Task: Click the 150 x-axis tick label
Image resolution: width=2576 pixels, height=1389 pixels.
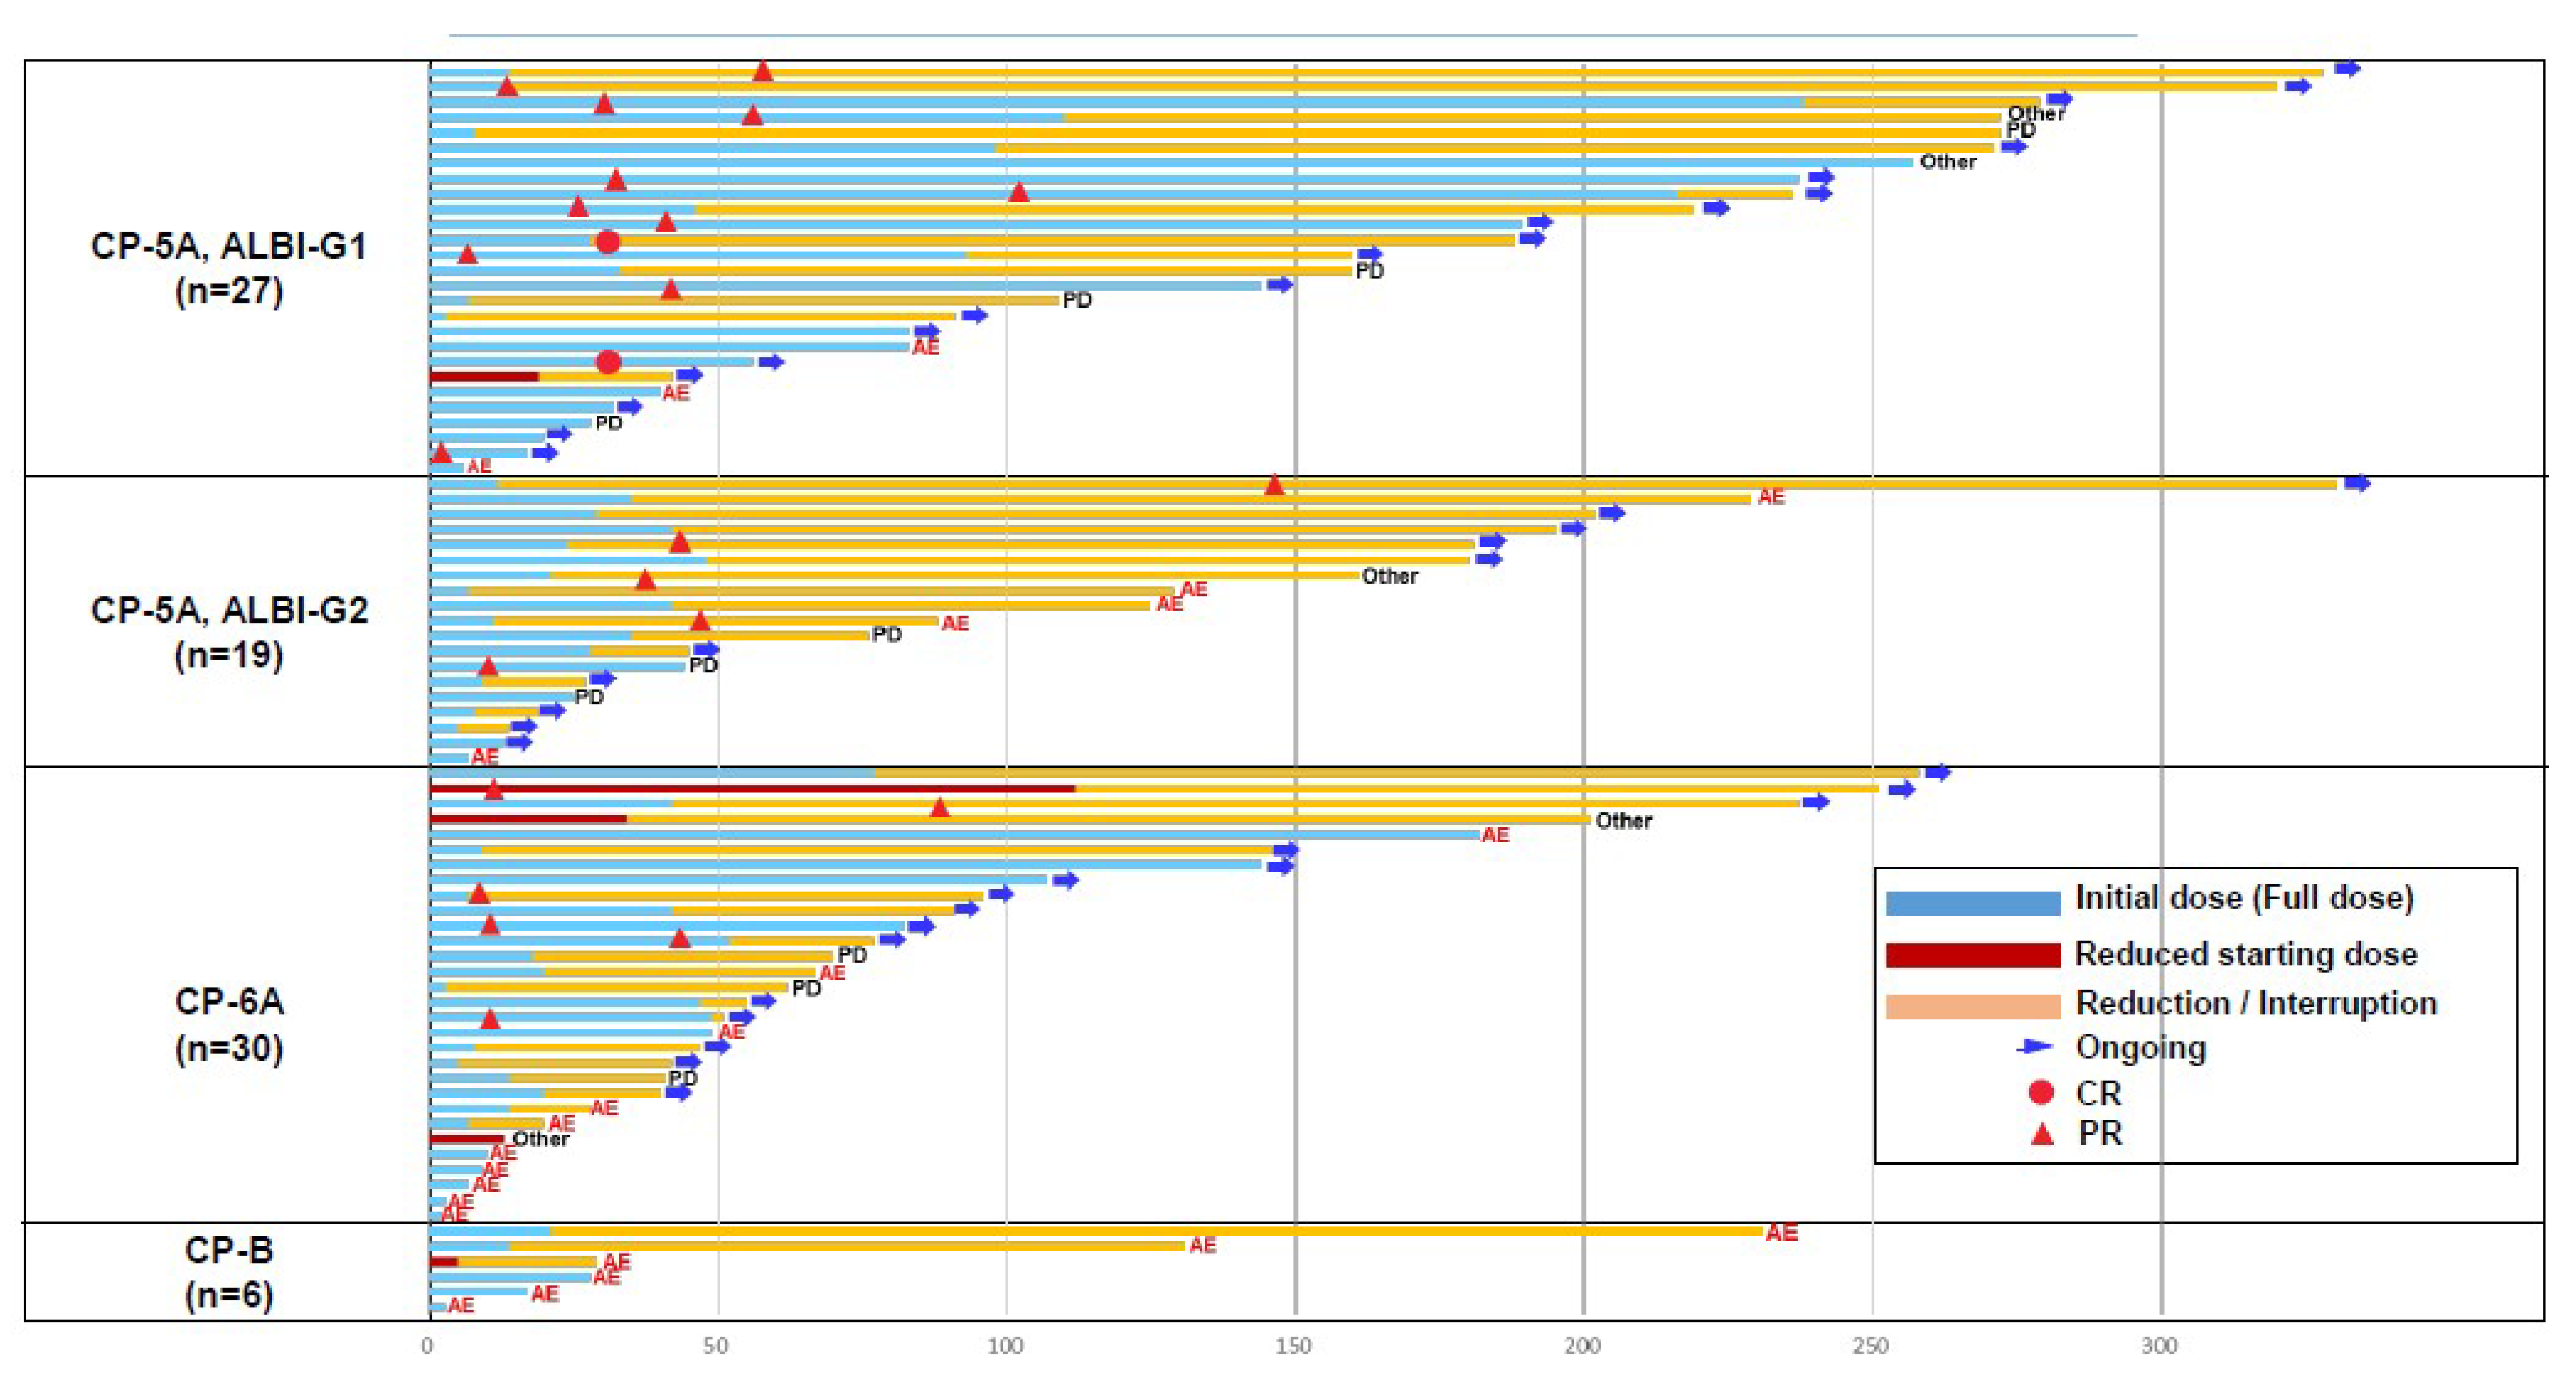Action: point(1293,1346)
